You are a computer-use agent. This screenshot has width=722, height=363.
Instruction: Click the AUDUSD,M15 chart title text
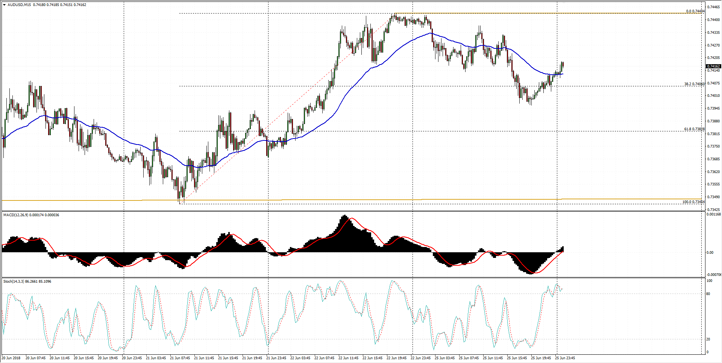pos(19,5)
